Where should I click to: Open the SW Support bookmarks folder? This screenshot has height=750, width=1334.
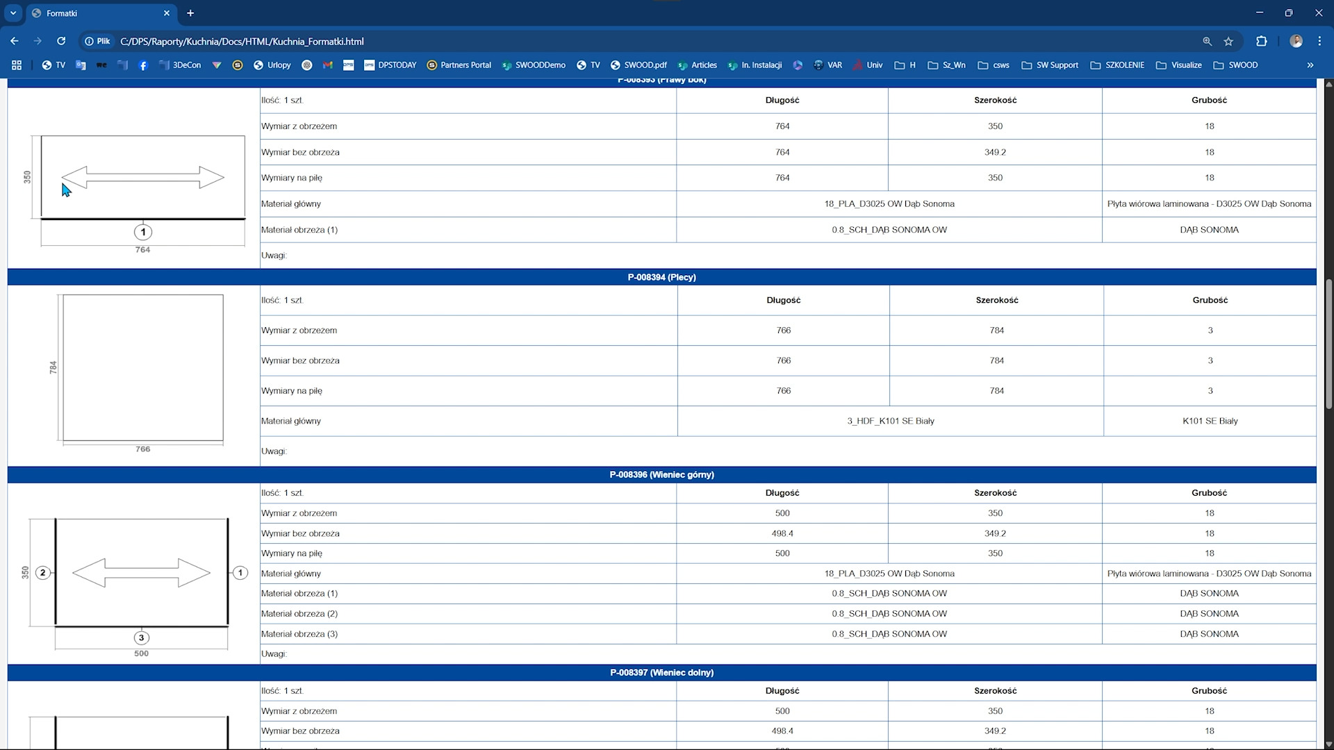[1050, 65]
